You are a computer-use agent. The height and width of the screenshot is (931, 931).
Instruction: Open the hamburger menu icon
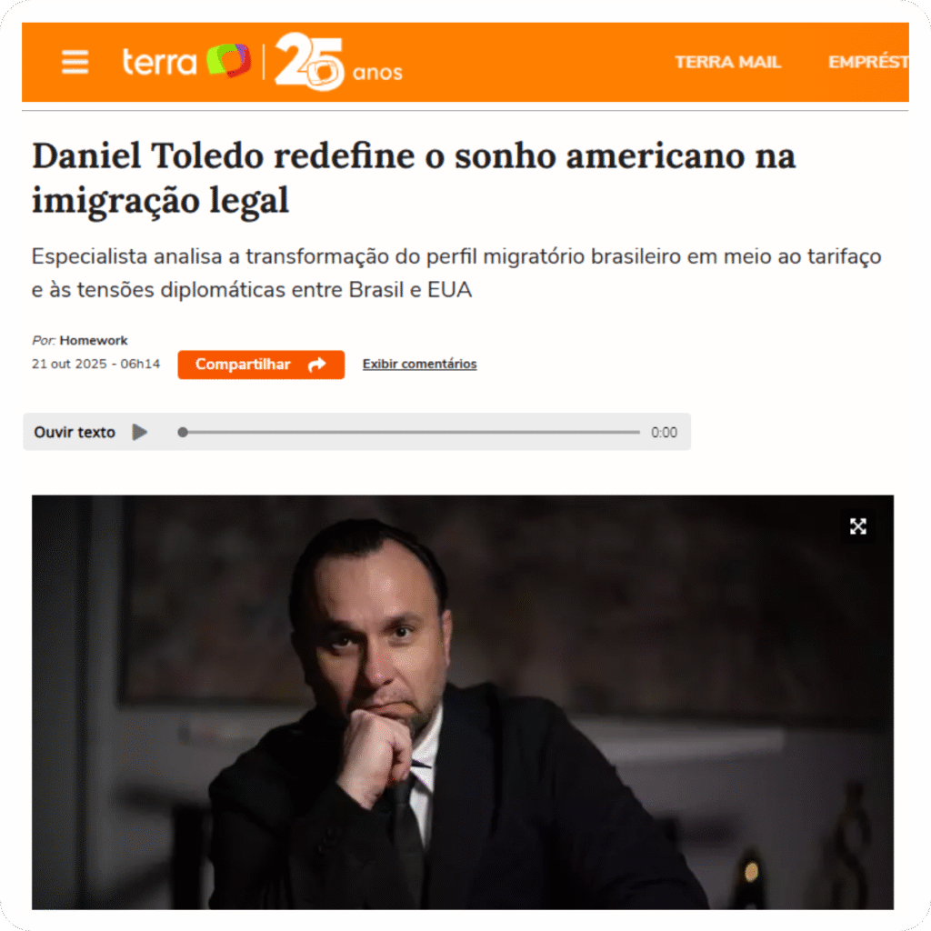[x=75, y=62]
